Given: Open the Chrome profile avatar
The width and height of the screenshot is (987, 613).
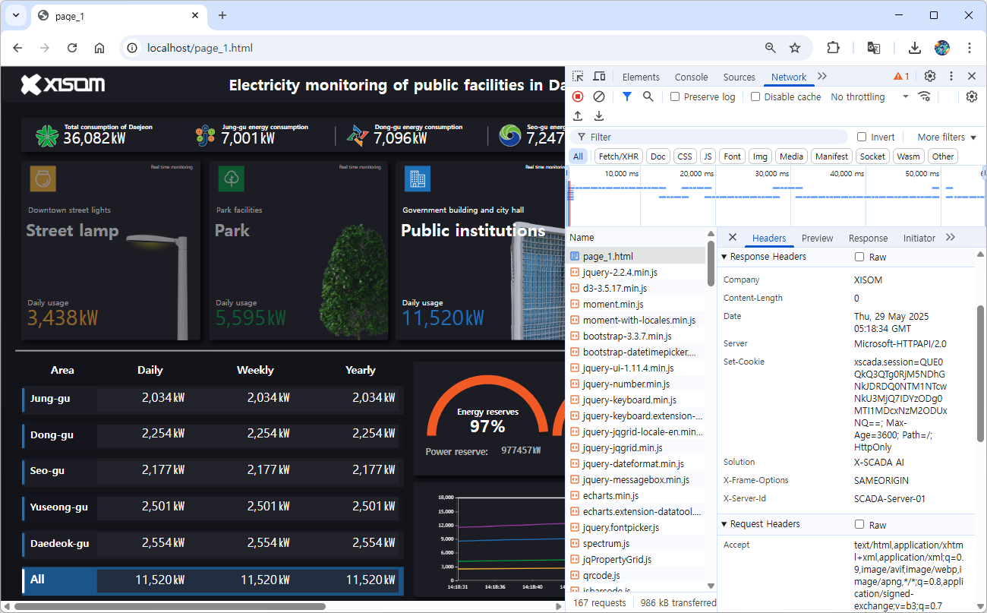Looking at the screenshot, I should click(x=942, y=48).
